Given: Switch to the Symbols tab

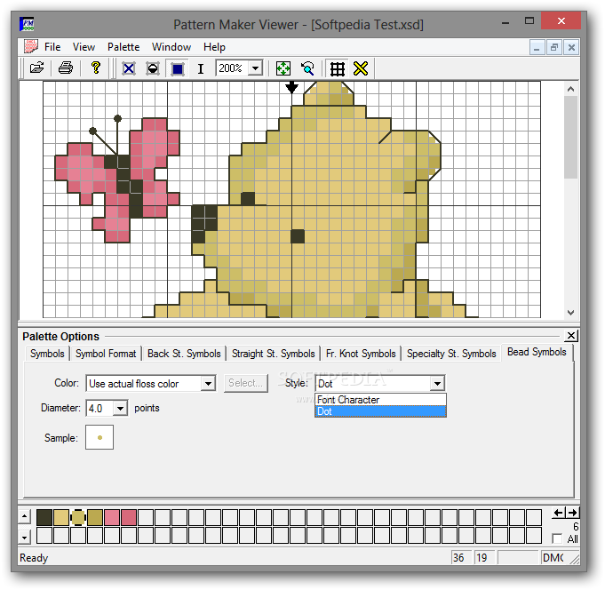Looking at the screenshot, I should tap(47, 354).
